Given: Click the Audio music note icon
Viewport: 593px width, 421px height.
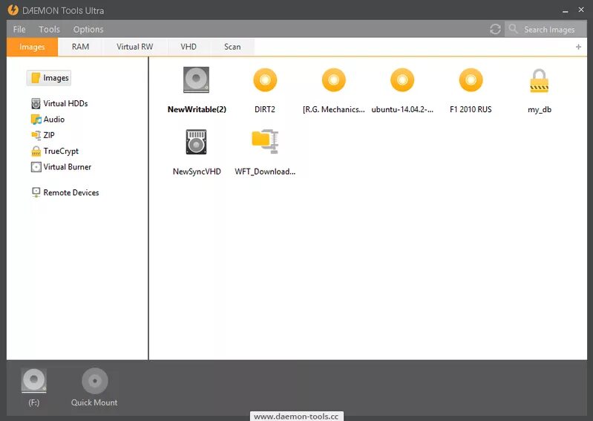Looking at the screenshot, I should 36,120.
